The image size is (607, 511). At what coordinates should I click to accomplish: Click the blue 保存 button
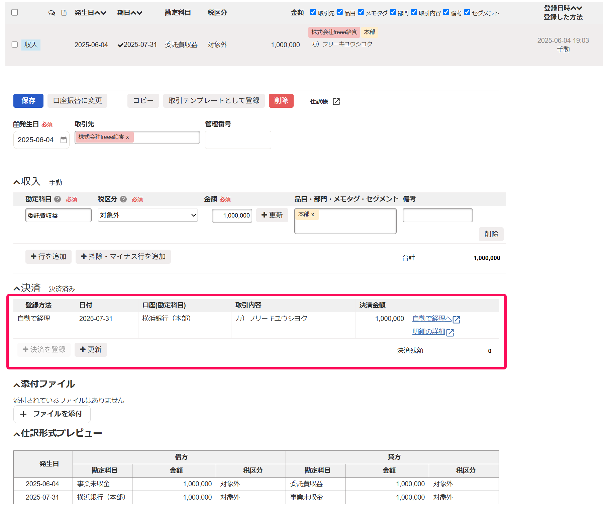pyautogui.click(x=28, y=101)
